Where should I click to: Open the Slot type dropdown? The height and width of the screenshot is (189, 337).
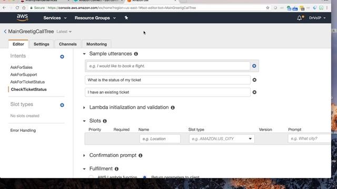point(222,139)
